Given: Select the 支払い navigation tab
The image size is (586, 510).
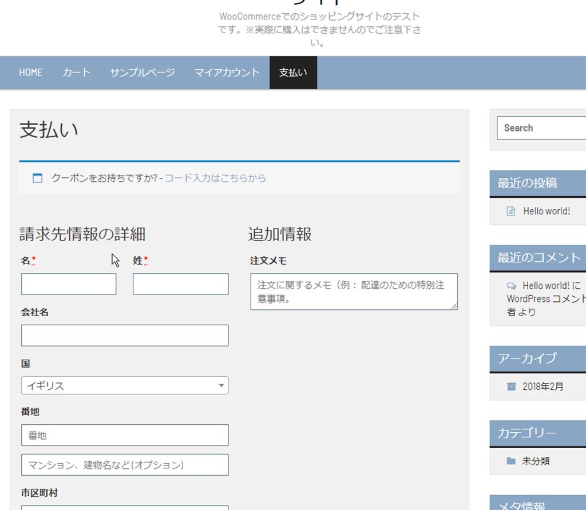Looking at the screenshot, I should pos(293,73).
